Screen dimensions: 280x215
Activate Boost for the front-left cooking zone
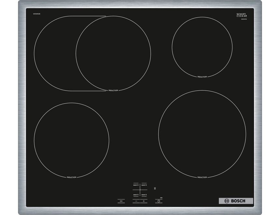tap(136, 195)
